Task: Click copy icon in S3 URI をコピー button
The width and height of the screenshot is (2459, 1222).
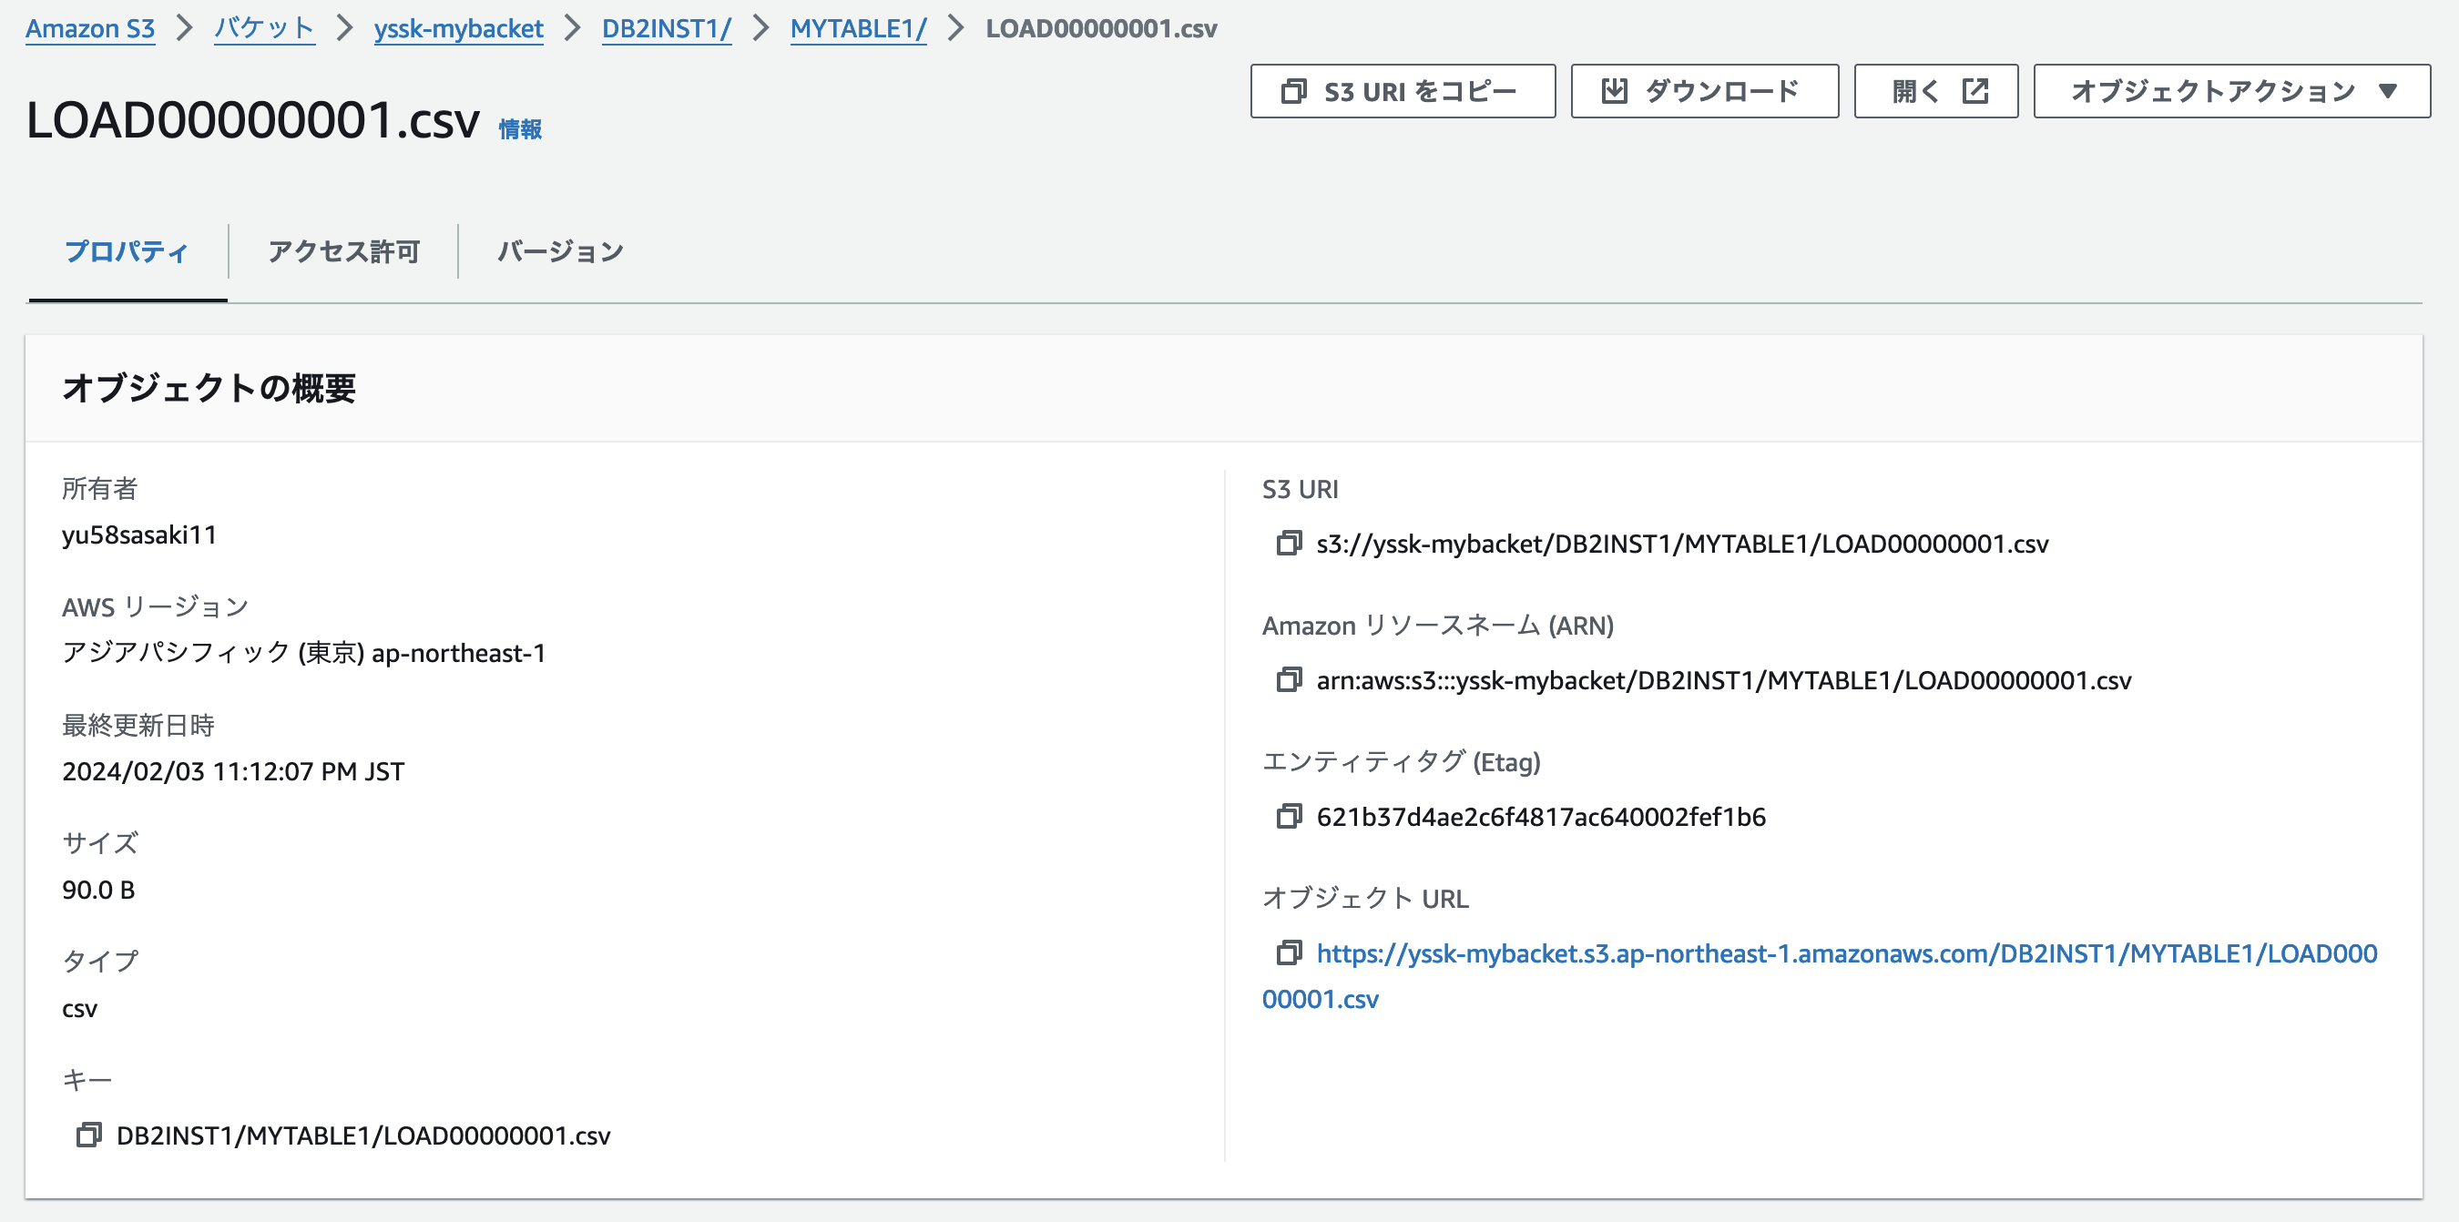Action: pos(1293,91)
